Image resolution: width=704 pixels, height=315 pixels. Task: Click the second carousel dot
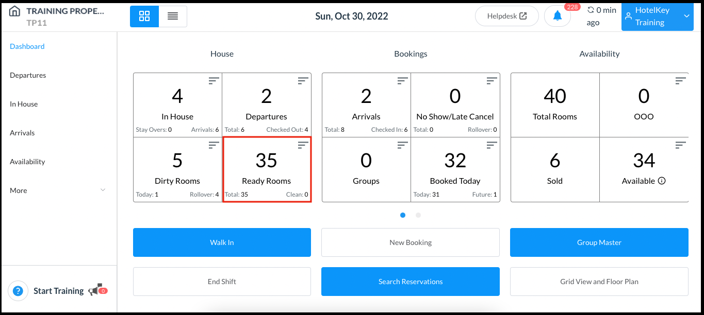tap(418, 215)
